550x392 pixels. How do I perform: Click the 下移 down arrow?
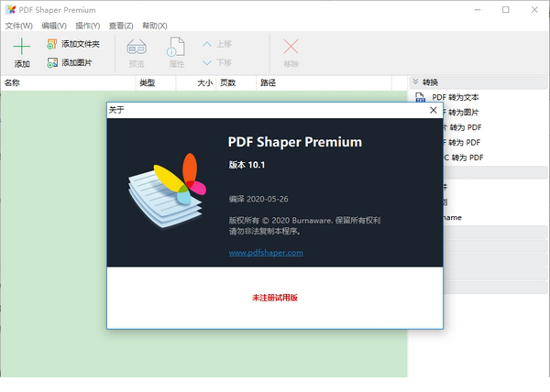tap(207, 62)
